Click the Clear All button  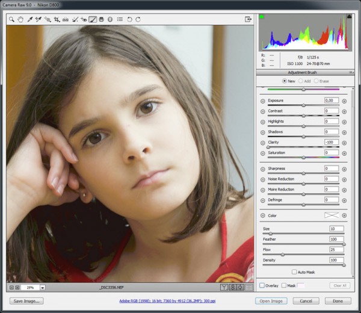tap(340, 285)
